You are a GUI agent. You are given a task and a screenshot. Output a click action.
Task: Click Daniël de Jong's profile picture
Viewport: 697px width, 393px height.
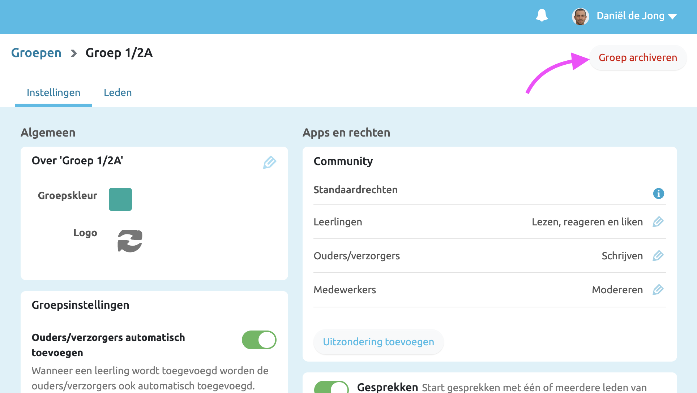pyautogui.click(x=580, y=16)
